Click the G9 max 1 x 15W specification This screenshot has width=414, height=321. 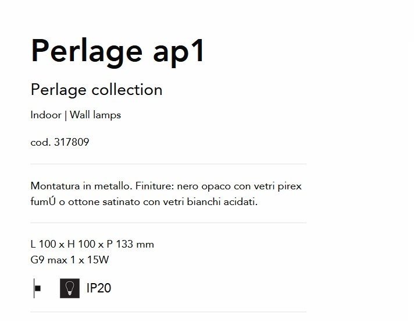click(x=70, y=260)
